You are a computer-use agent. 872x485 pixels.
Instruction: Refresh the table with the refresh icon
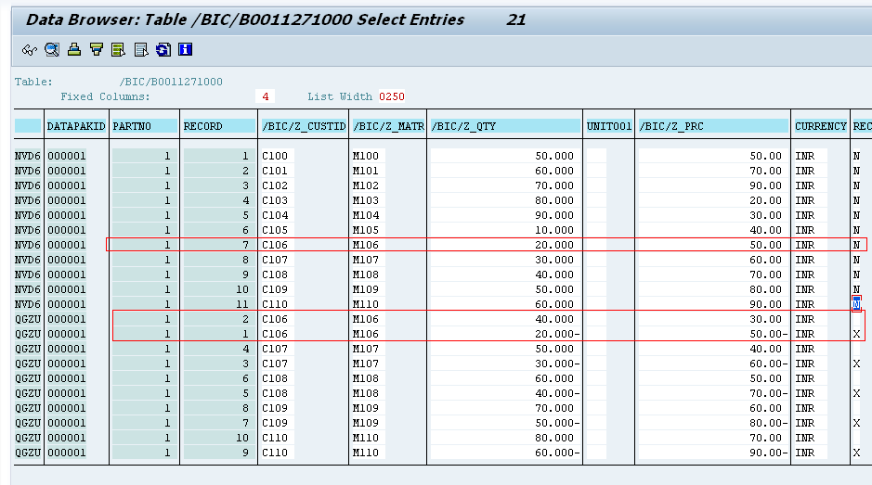(x=163, y=50)
